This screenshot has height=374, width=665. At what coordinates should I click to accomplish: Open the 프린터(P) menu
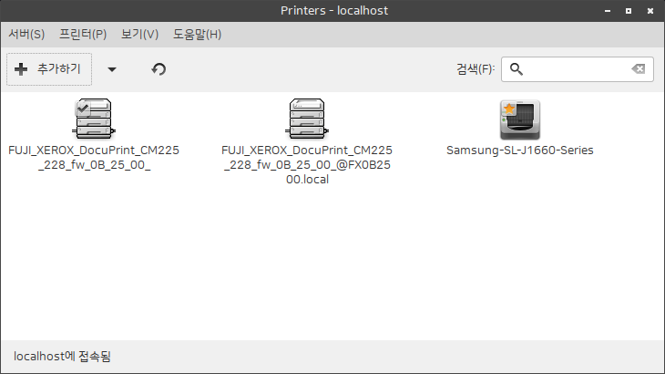(x=83, y=35)
